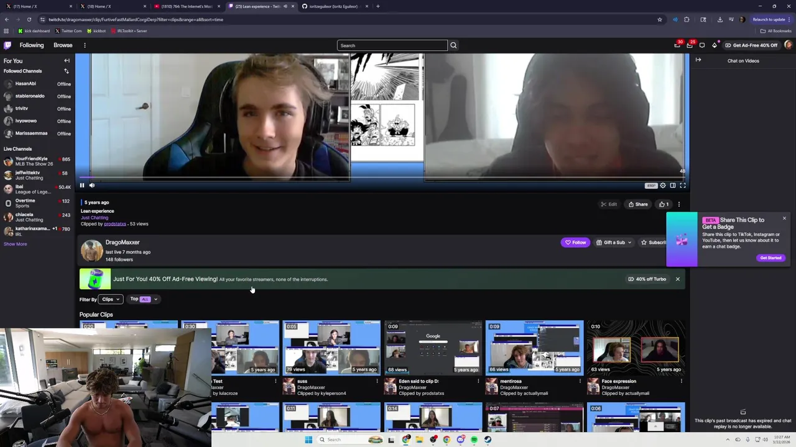Screen dimensions: 796x447
Task: Open All Bookmarks folder
Action: click(776, 31)
